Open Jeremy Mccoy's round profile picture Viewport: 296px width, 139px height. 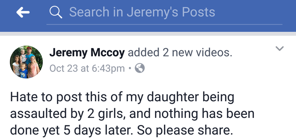[x=26, y=62]
